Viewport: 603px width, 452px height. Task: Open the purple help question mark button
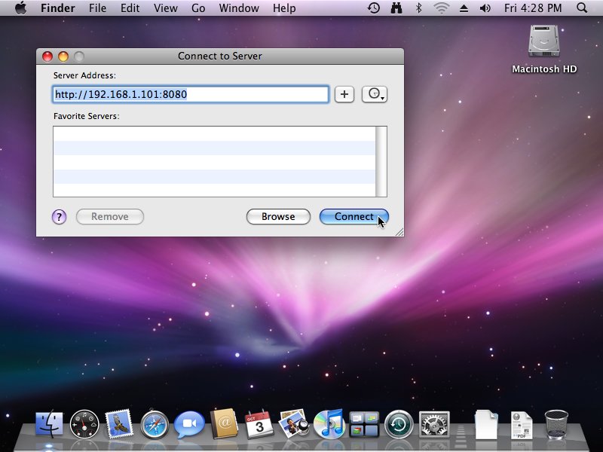(60, 217)
